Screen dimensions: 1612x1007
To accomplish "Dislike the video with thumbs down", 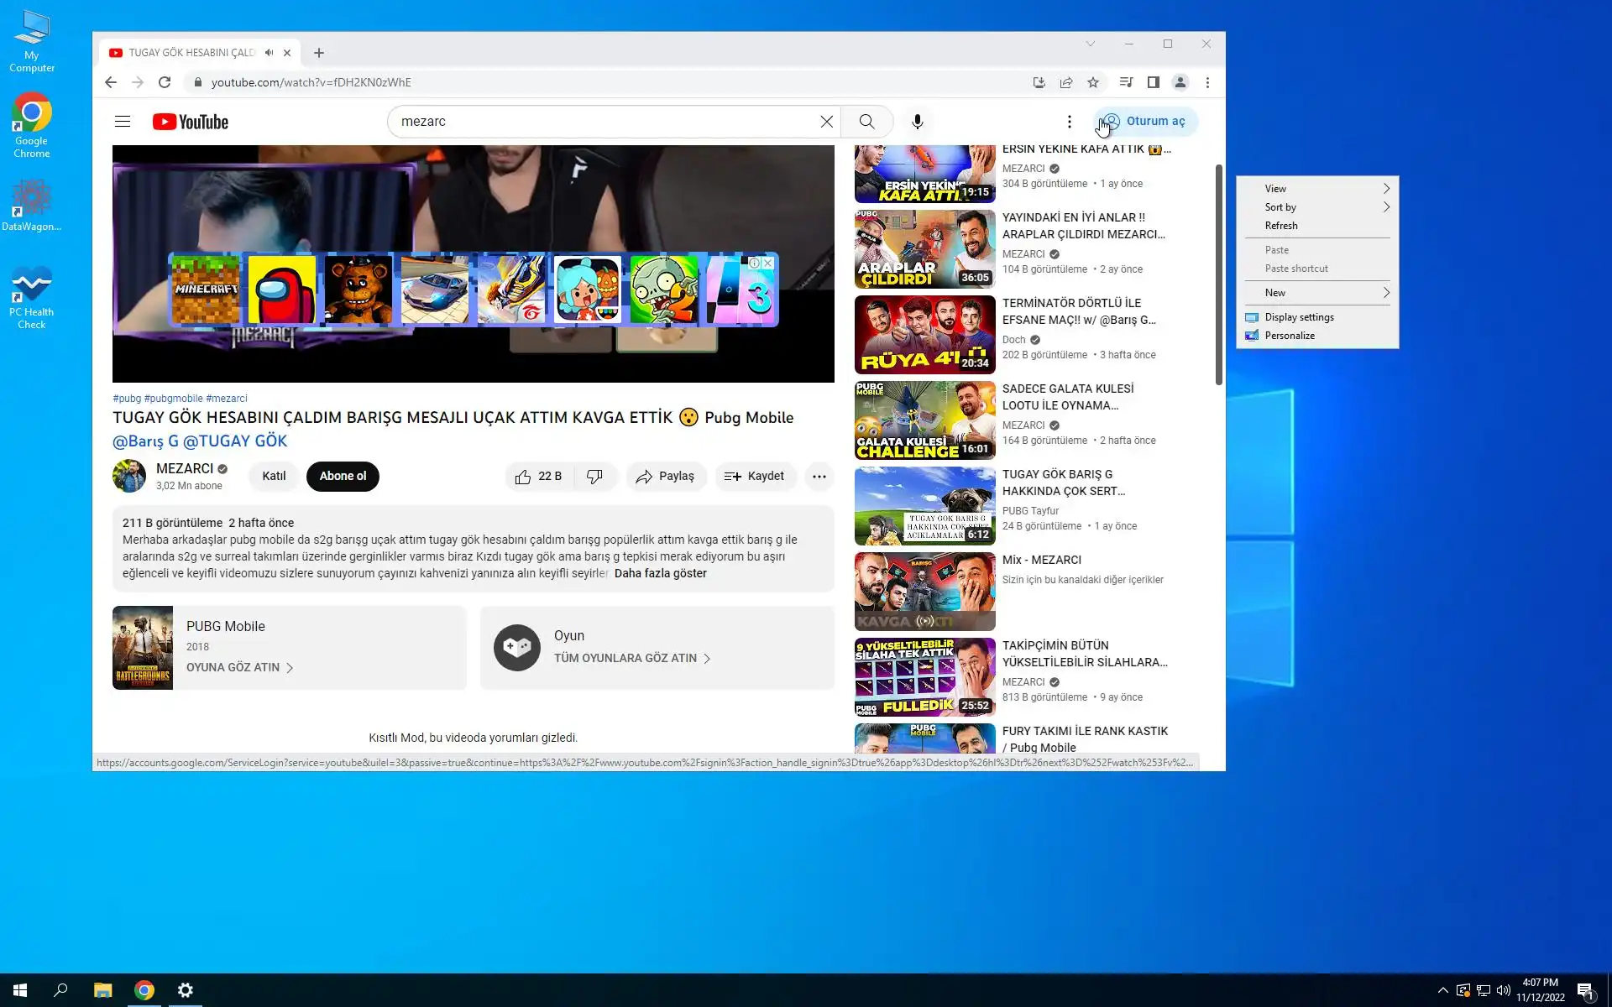I will [x=594, y=477].
